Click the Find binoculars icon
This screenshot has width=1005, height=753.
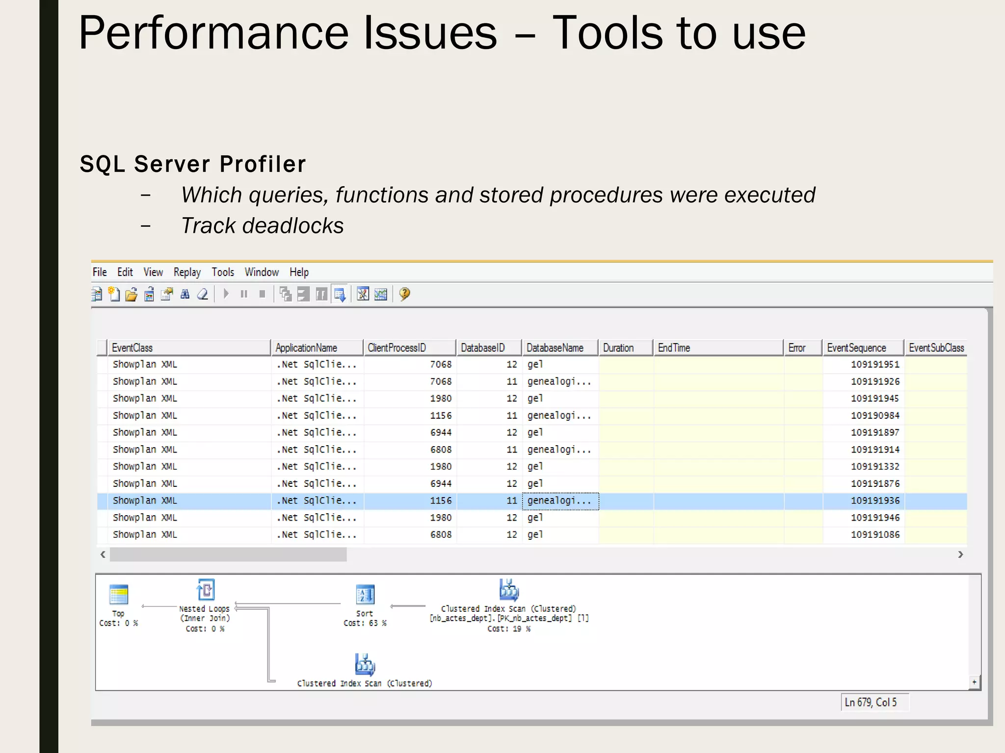pos(185,294)
